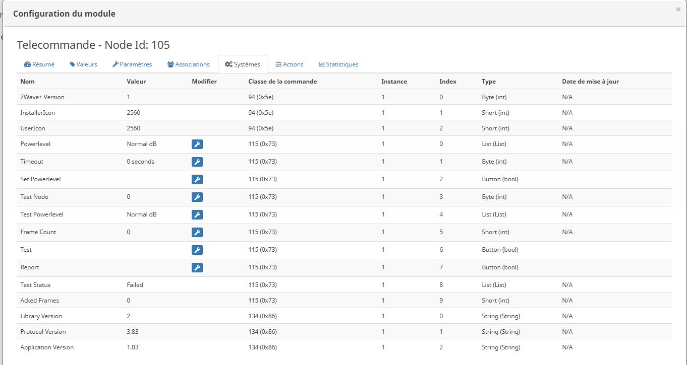
Task: Click the Instance column header
Action: click(394, 82)
